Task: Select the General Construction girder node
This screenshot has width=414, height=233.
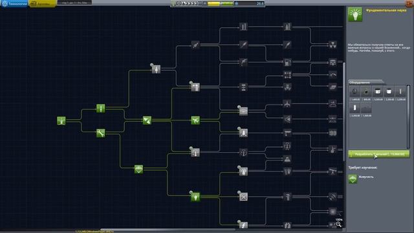Action: click(x=195, y=87)
